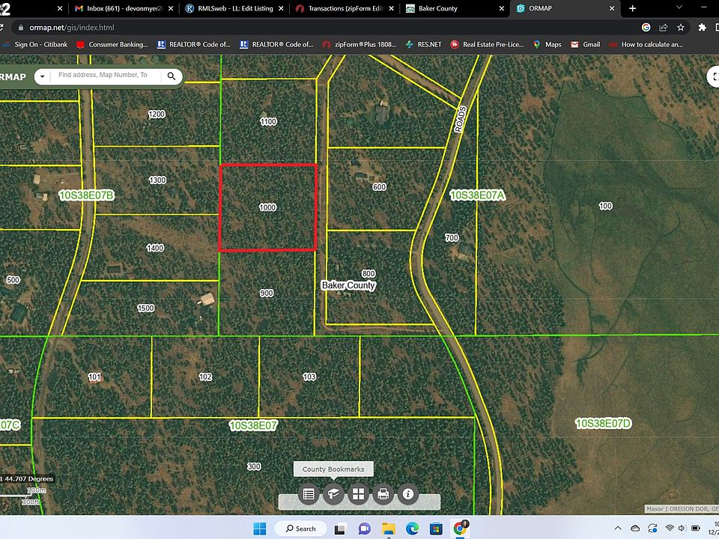Select tax lot 1000 on the map

[267, 207]
